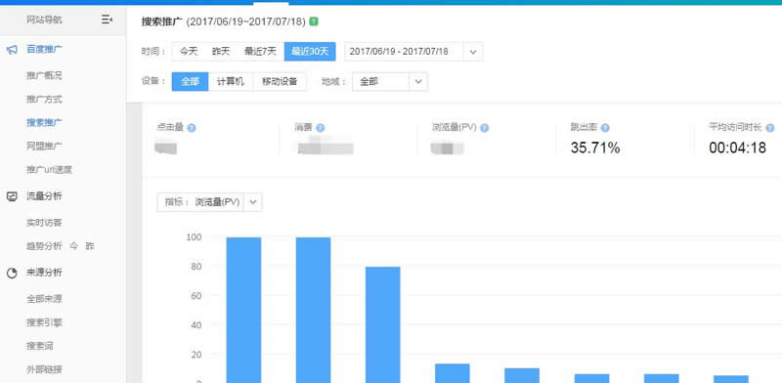The width and height of the screenshot is (782, 383).
Task: Switch device filter to 移动设备
Action: (280, 82)
